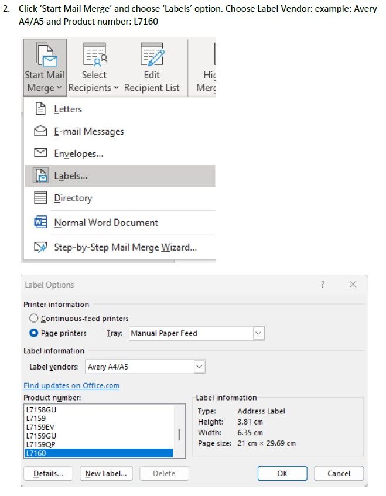Click the product number list scrollbar thumb
This screenshot has width=386, height=496.
point(179,435)
